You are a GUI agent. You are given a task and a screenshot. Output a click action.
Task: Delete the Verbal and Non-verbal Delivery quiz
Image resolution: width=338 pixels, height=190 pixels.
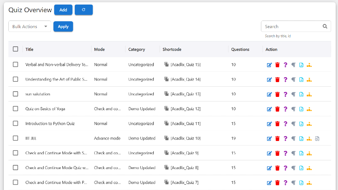[x=277, y=65]
